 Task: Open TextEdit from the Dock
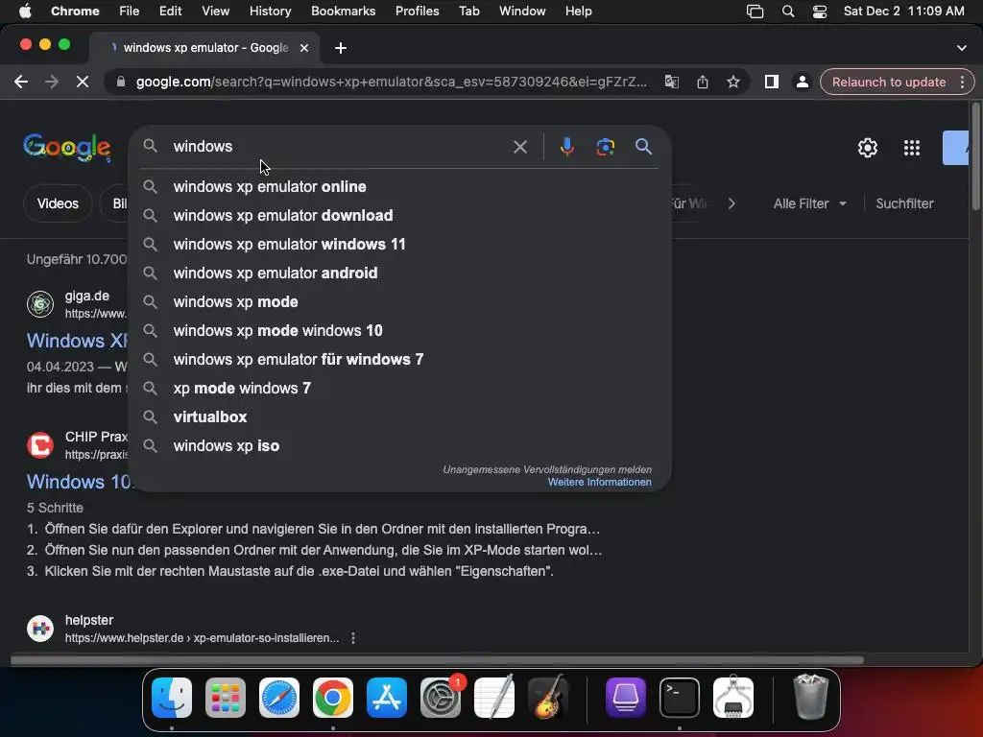494,698
